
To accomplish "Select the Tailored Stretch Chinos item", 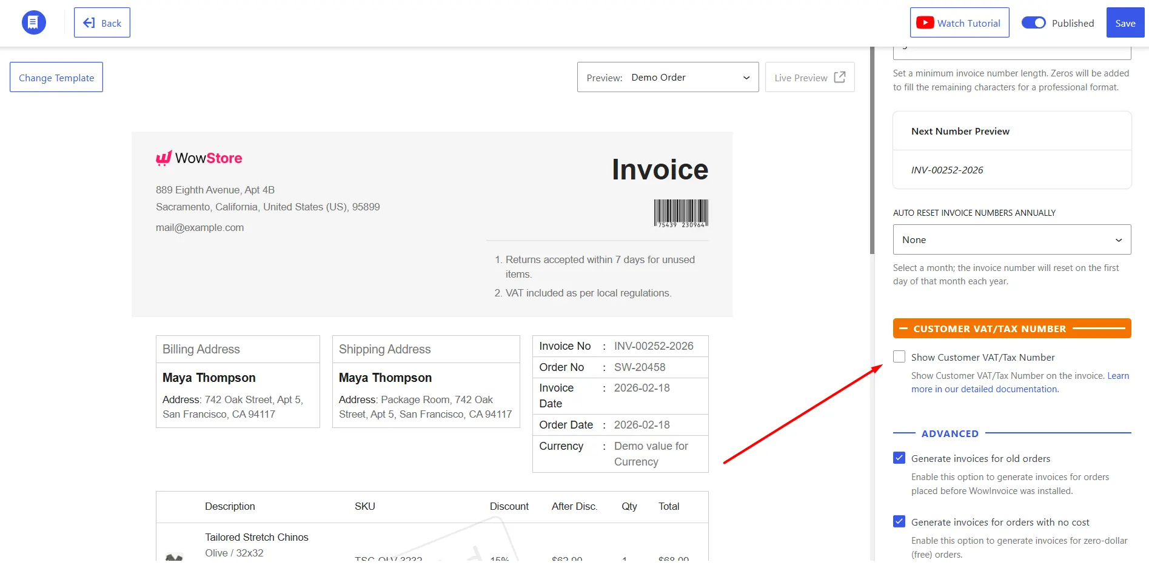I will click(x=256, y=537).
